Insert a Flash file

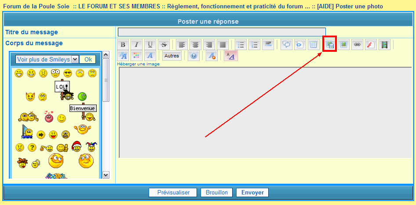point(371,44)
